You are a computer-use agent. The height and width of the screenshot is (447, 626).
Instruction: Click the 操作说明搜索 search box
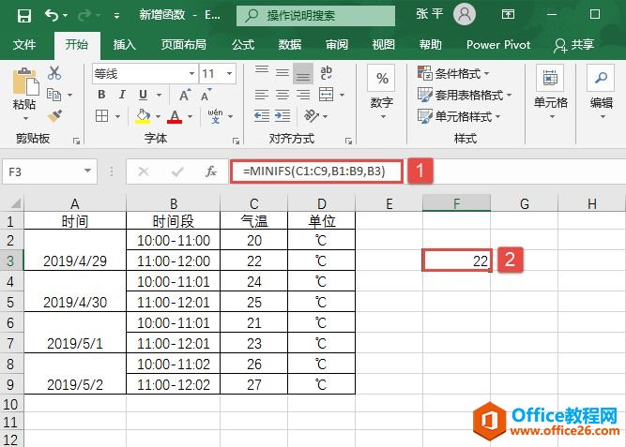[x=315, y=16]
